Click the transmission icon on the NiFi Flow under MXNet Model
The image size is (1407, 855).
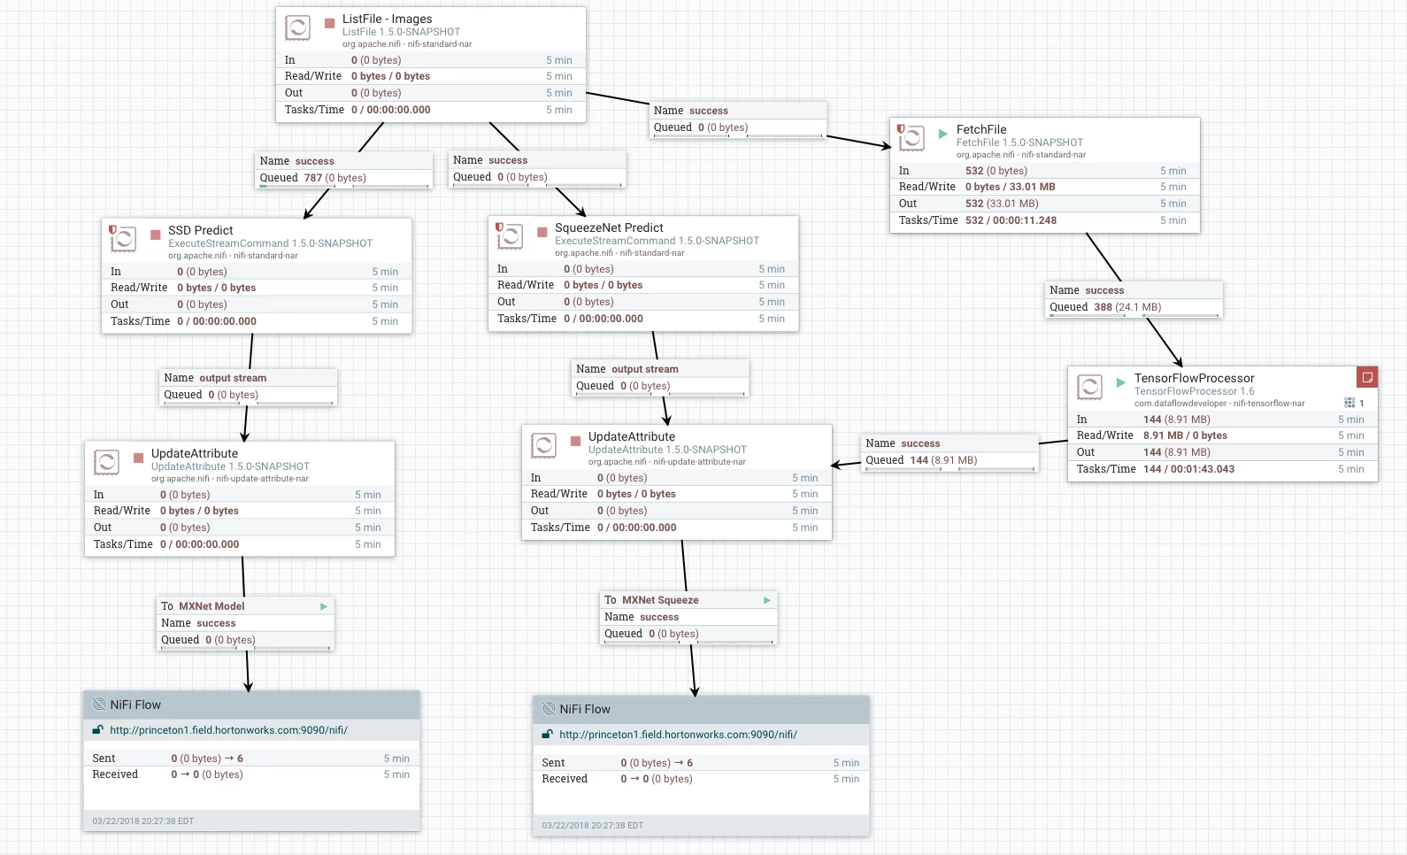pyautogui.click(x=99, y=705)
